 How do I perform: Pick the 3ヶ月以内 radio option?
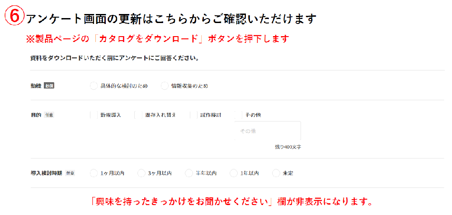point(141,173)
